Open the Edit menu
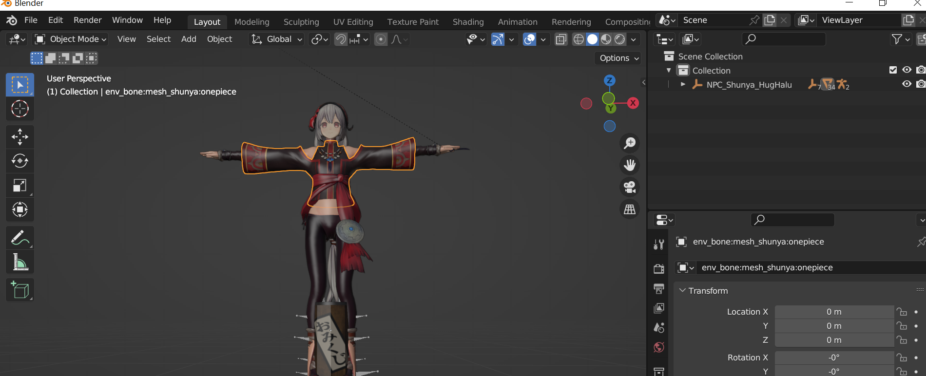This screenshot has width=926, height=376. pos(56,20)
